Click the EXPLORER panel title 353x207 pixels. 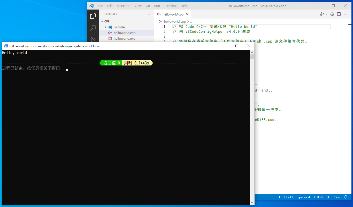pos(111,14)
